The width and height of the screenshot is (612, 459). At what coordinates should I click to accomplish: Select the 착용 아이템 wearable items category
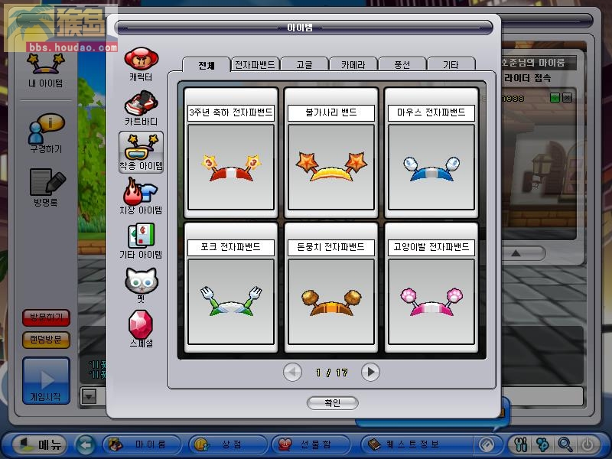[x=141, y=152]
